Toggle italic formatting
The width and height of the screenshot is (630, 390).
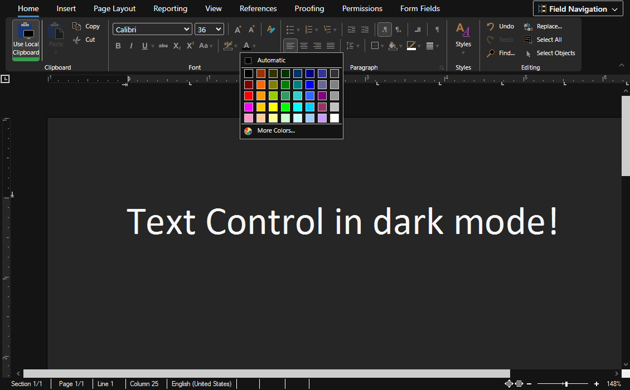click(131, 46)
